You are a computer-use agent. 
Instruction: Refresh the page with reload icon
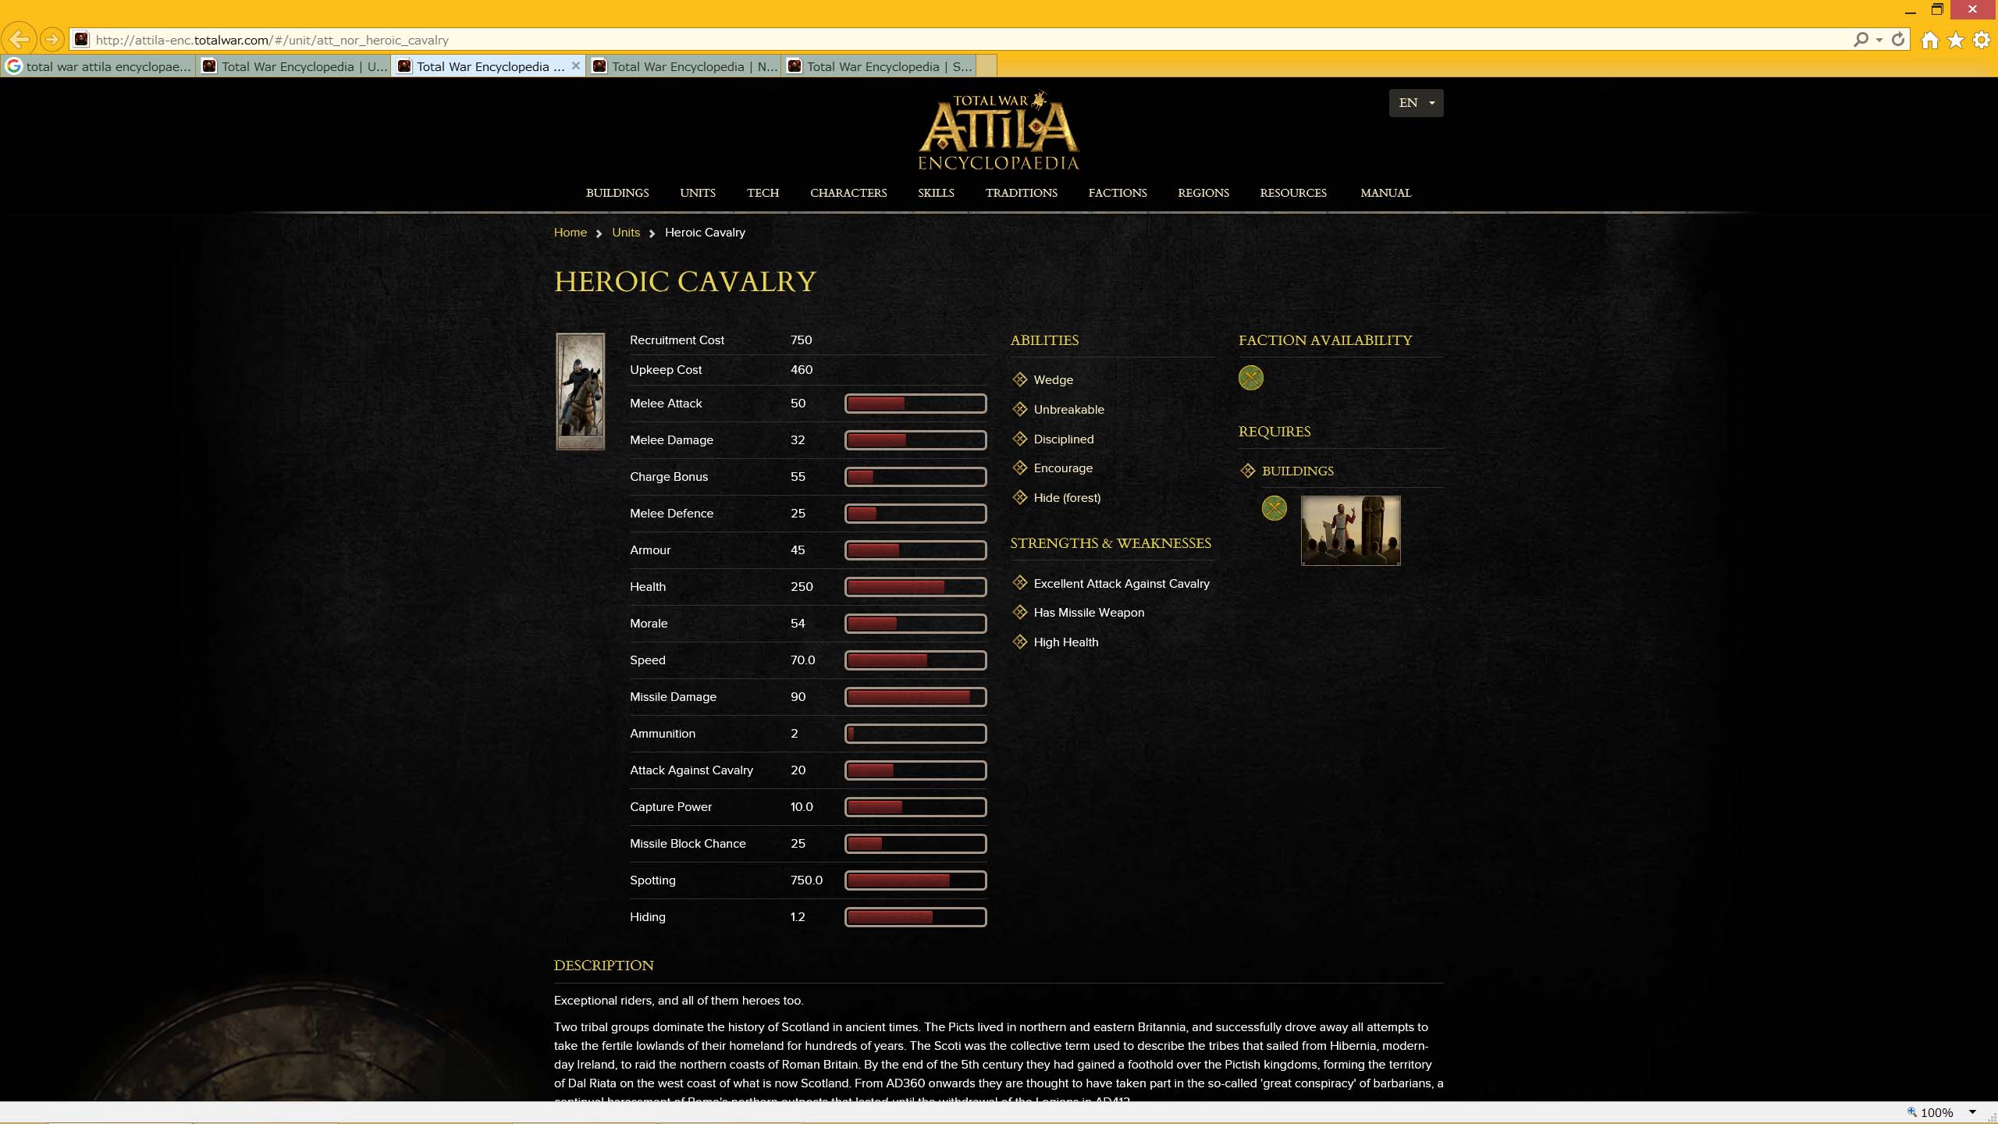1898,39
